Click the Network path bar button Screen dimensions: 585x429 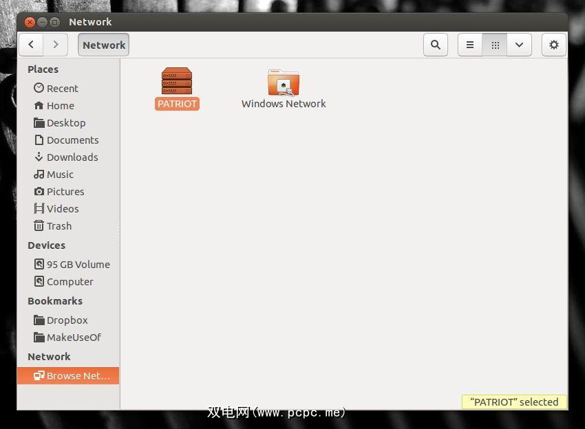(x=104, y=45)
